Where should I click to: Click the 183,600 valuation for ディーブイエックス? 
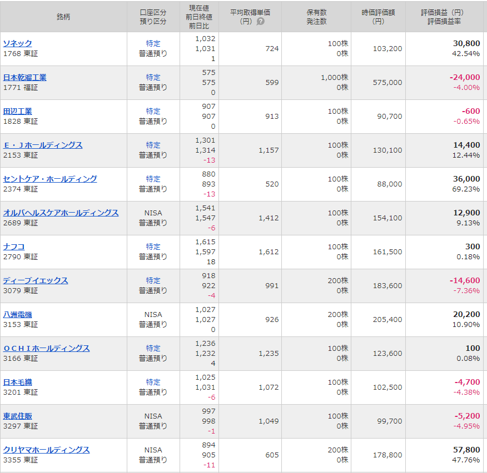pyautogui.click(x=387, y=286)
